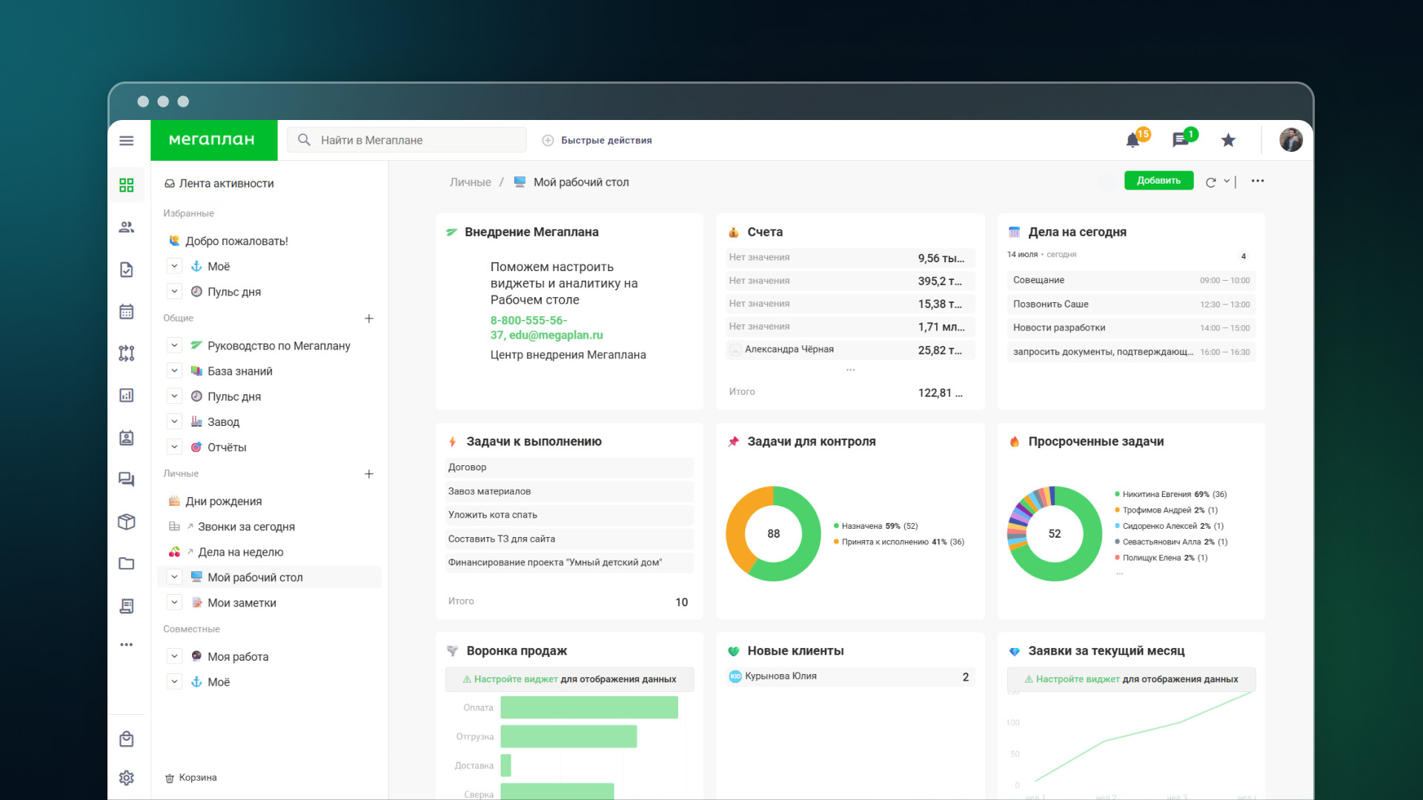Image resolution: width=1423 pixels, height=800 pixels.
Task: Open Лента активности in navigation
Action: [x=226, y=184]
